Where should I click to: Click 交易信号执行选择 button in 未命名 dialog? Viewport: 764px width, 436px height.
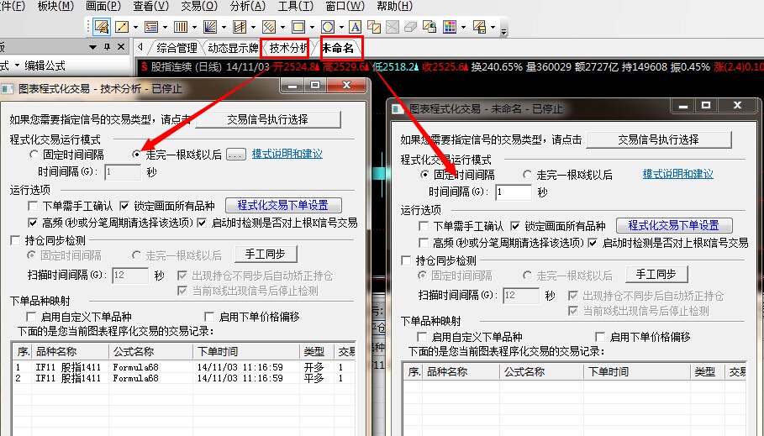[x=659, y=139]
